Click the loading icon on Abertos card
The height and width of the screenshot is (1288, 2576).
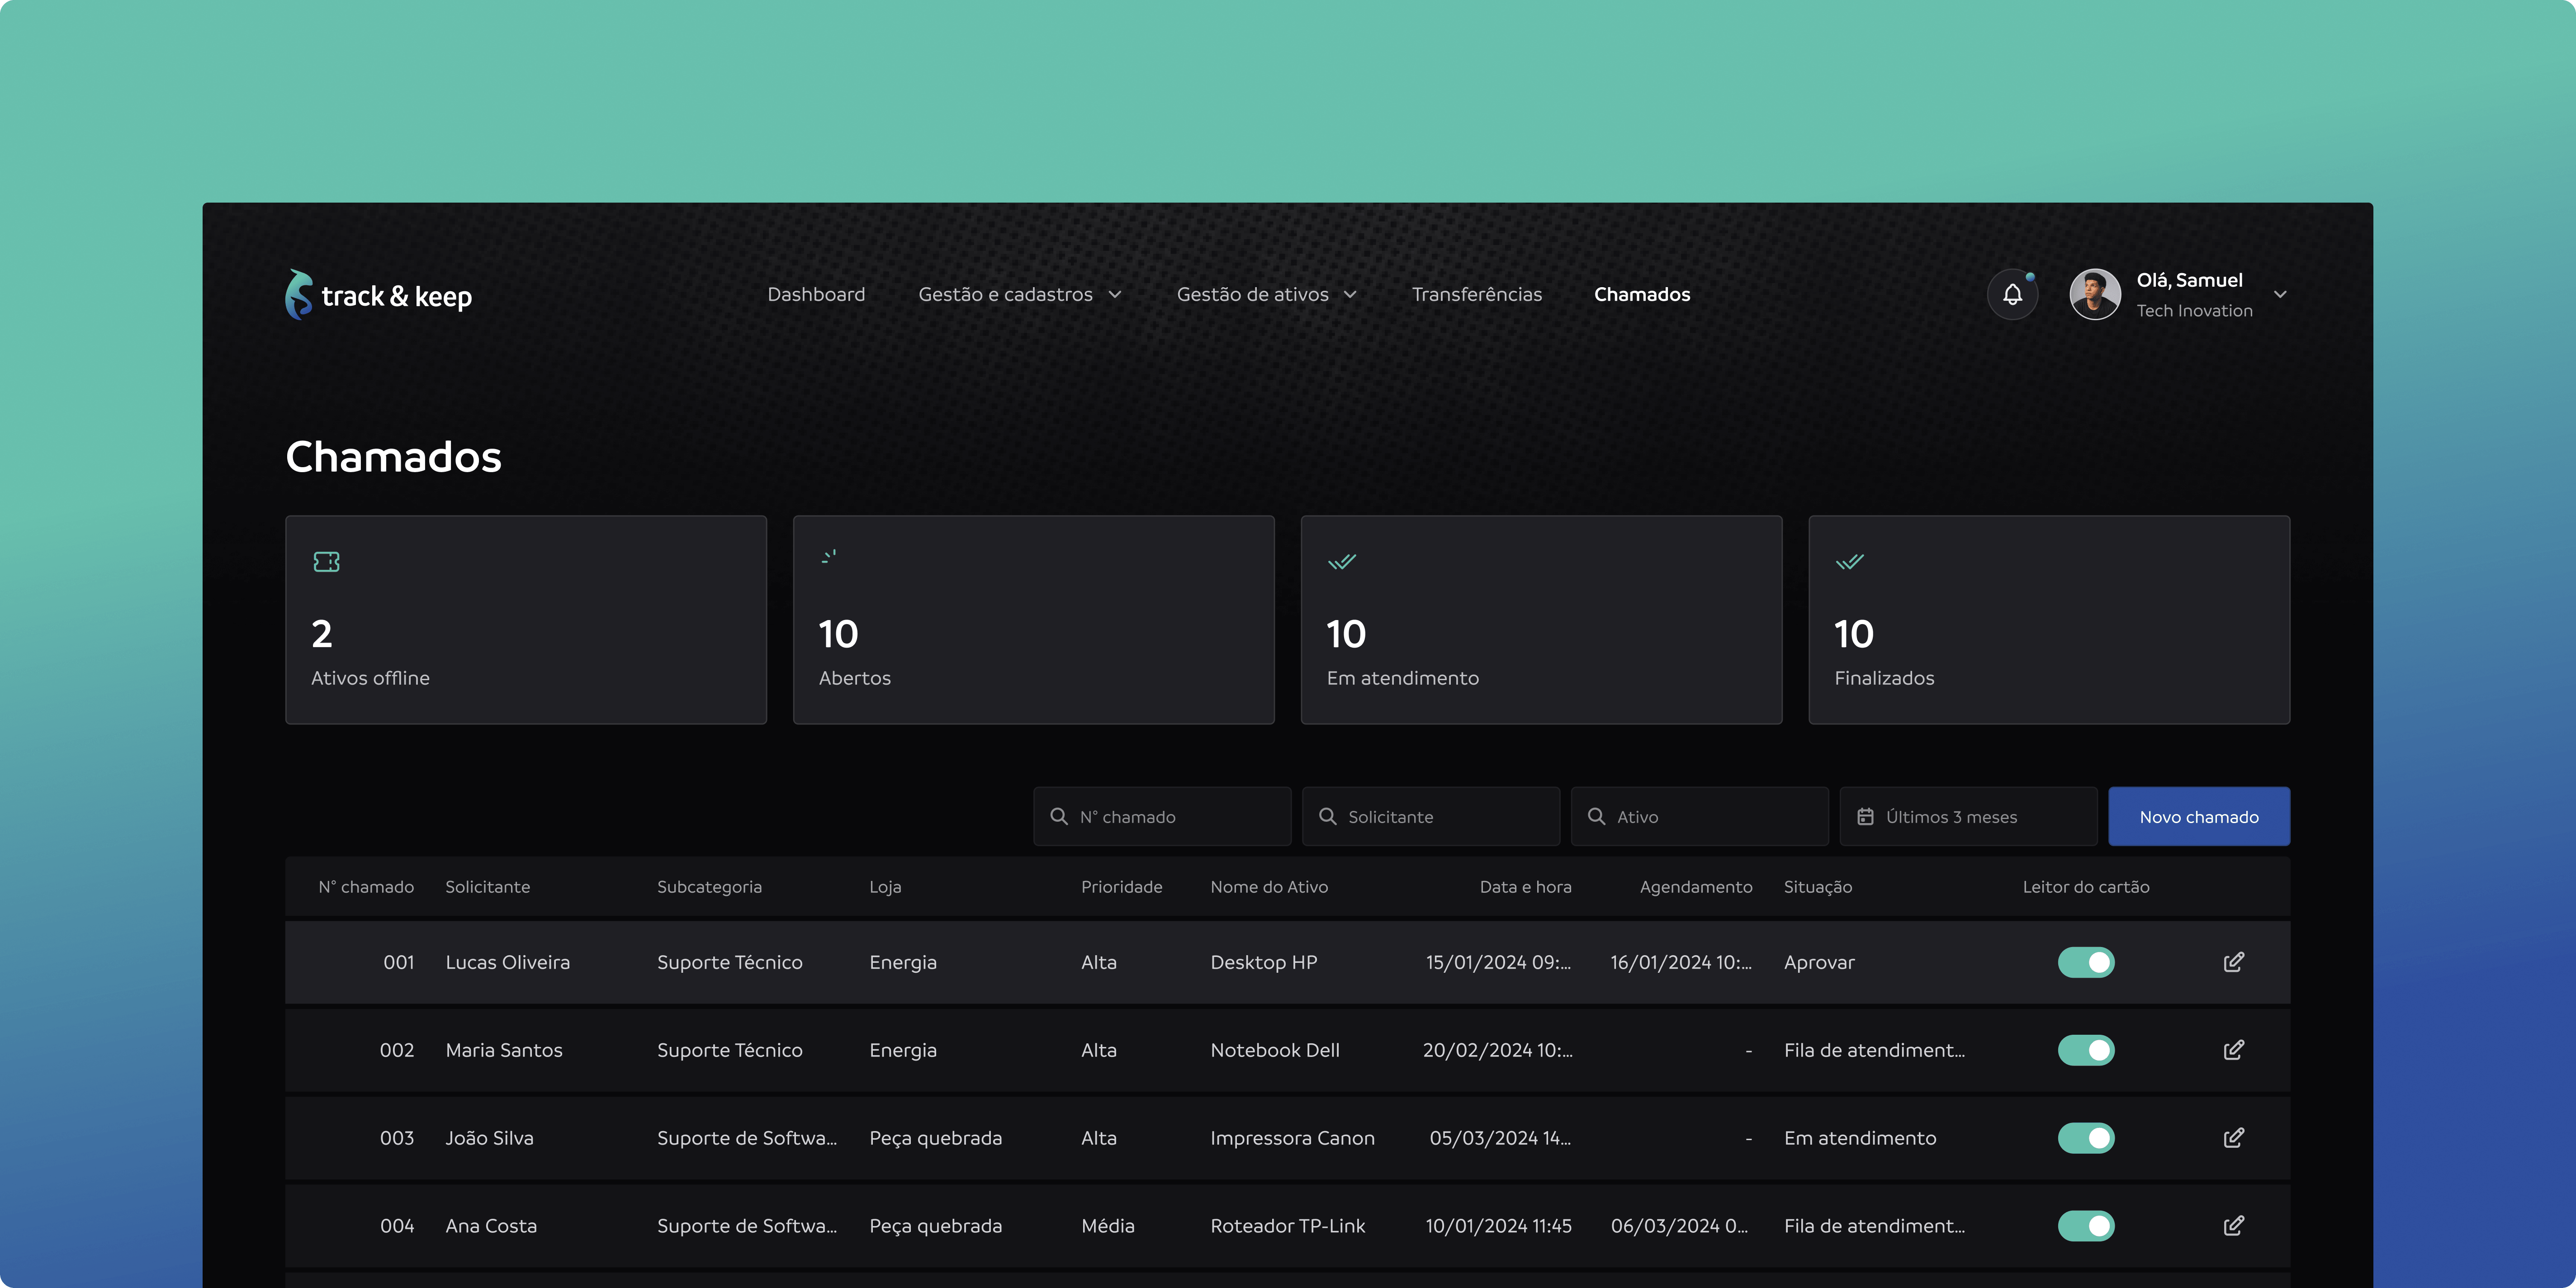(x=829, y=557)
